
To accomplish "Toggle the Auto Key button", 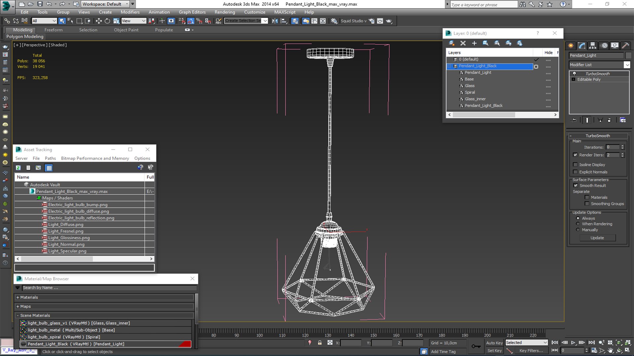I will click(494, 343).
